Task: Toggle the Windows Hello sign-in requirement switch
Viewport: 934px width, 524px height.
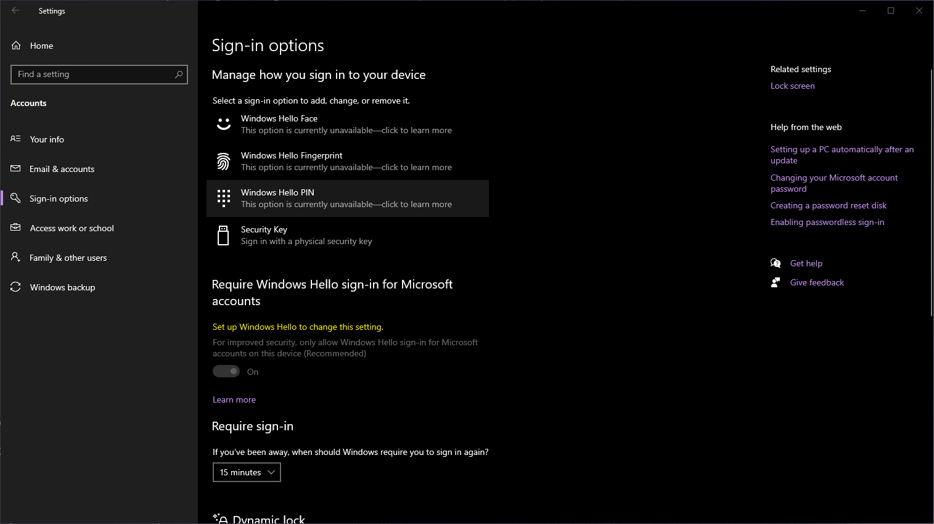Action: pyautogui.click(x=226, y=371)
